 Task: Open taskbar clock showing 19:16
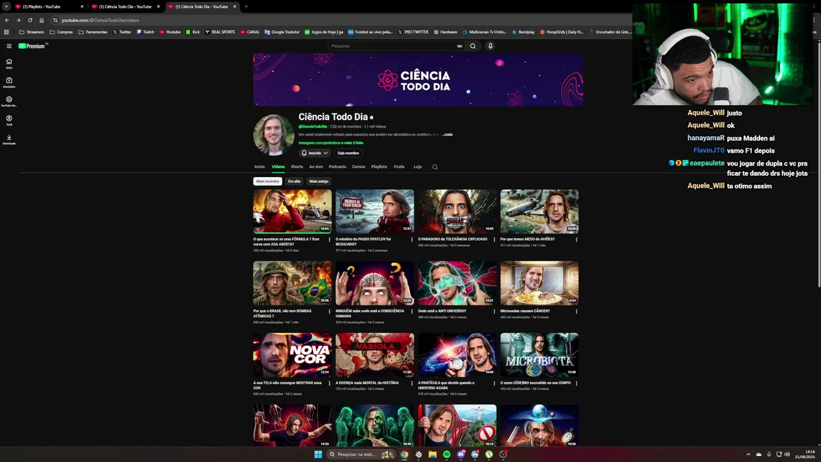pyautogui.click(x=805, y=454)
